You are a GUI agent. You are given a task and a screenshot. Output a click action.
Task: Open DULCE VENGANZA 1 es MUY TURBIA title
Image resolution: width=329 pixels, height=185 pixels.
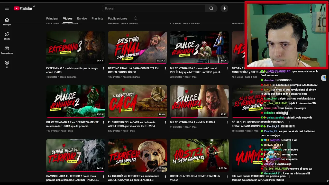[193, 122]
